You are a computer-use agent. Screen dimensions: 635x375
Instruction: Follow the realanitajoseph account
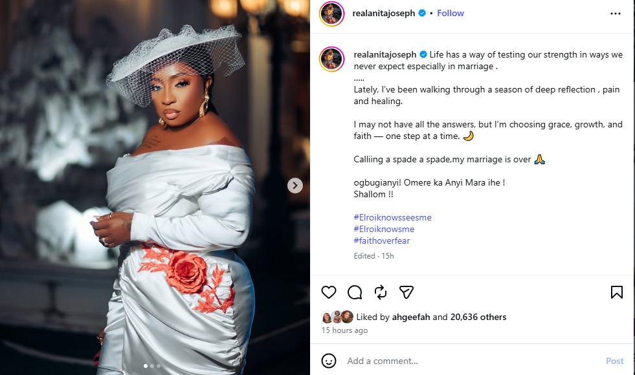(451, 13)
